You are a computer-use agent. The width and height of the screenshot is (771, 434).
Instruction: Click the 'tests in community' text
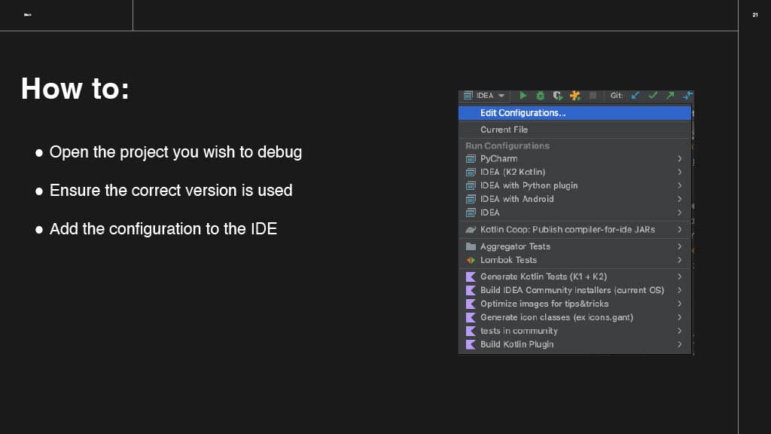(x=519, y=331)
